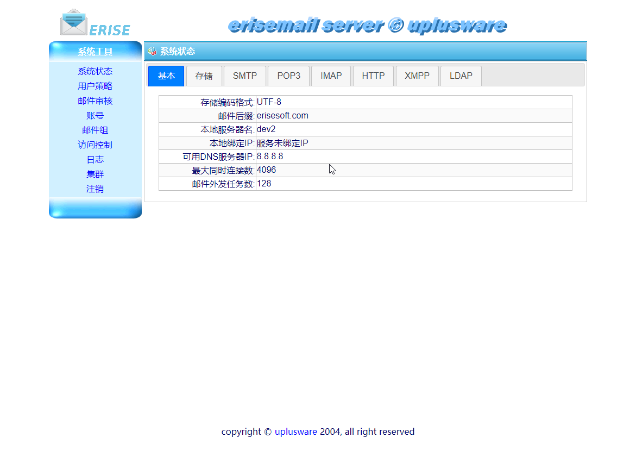Switch to the SMTP tab
This screenshot has width=636, height=450.
coord(245,76)
